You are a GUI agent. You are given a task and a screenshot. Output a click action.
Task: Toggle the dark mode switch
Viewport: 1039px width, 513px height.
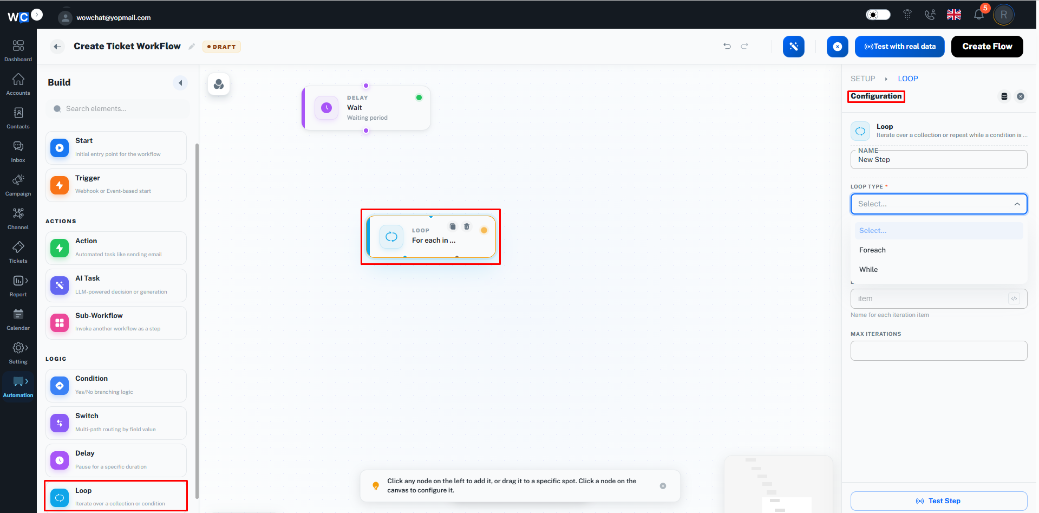coord(878,15)
